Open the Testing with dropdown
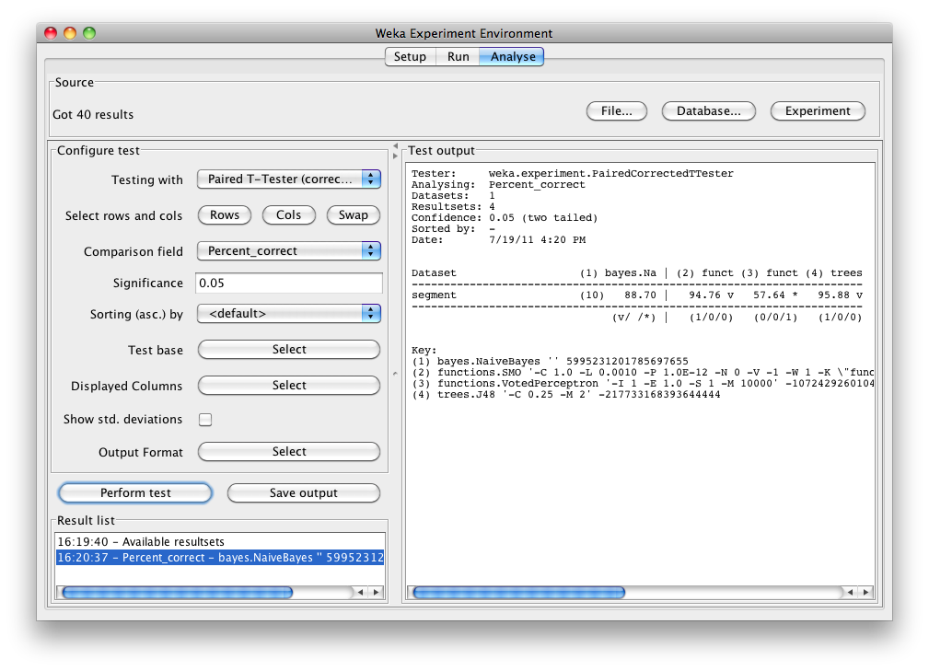 (x=289, y=179)
